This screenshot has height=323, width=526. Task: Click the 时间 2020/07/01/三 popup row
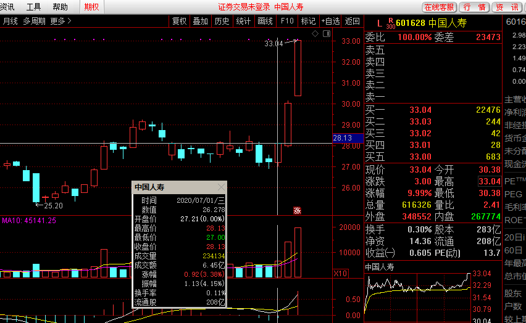point(180,200)
